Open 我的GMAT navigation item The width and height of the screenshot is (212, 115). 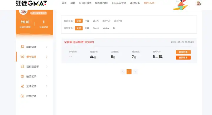click(x=150, y=3)
